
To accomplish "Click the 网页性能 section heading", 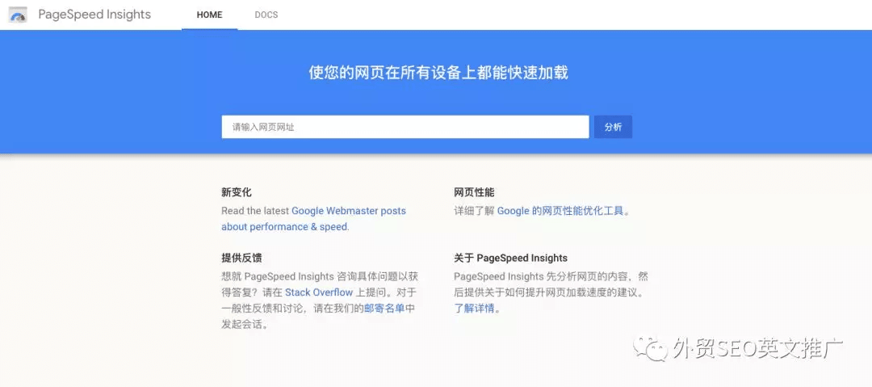I will click(474, 192).
